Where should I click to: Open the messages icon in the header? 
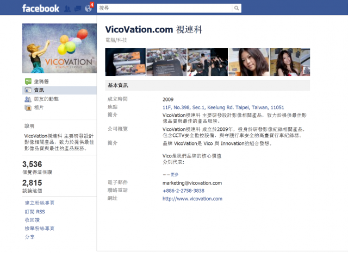point(78,9)
